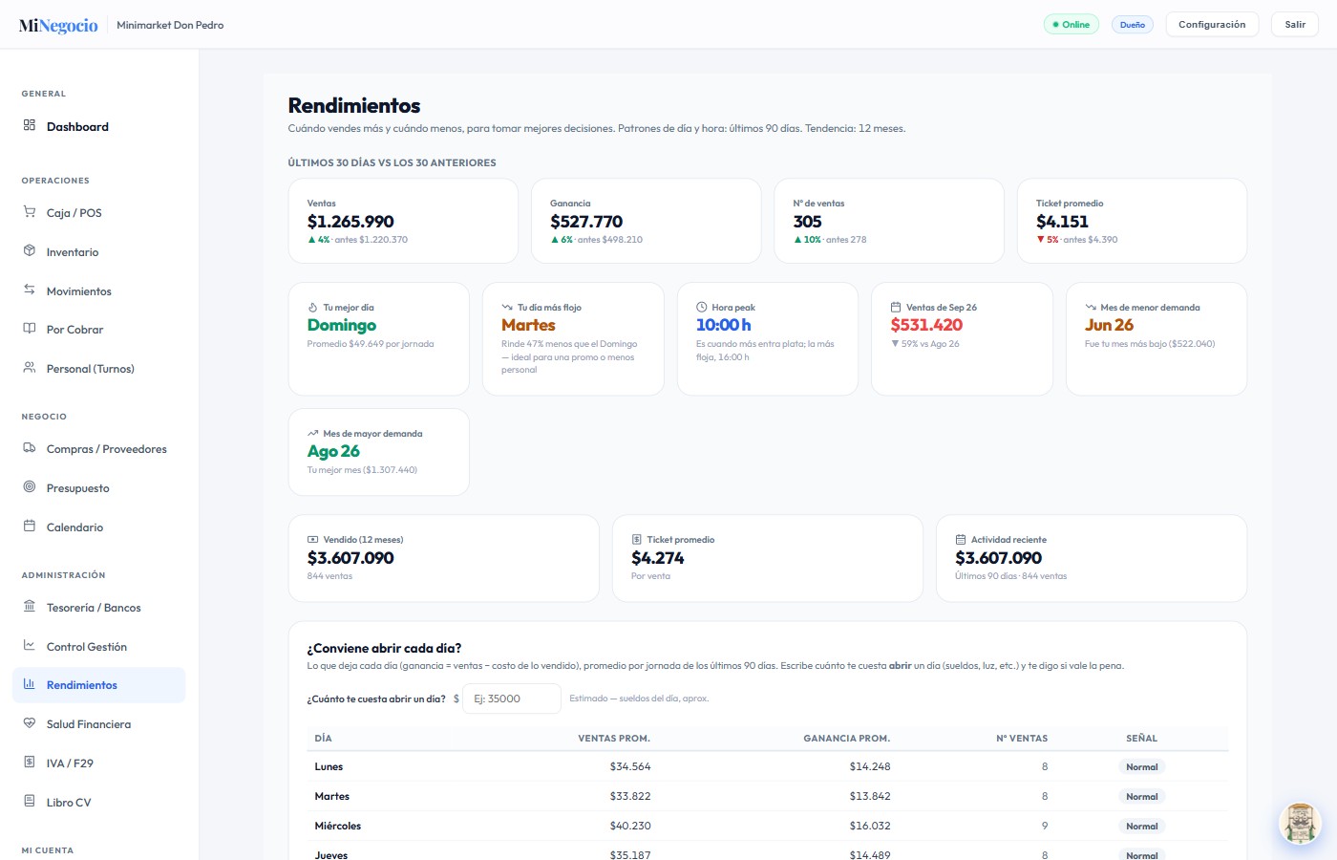The image size is (1337, 860).
Task: Click the Dashboard grid icon in sidebar
Action: click(30, 125)
